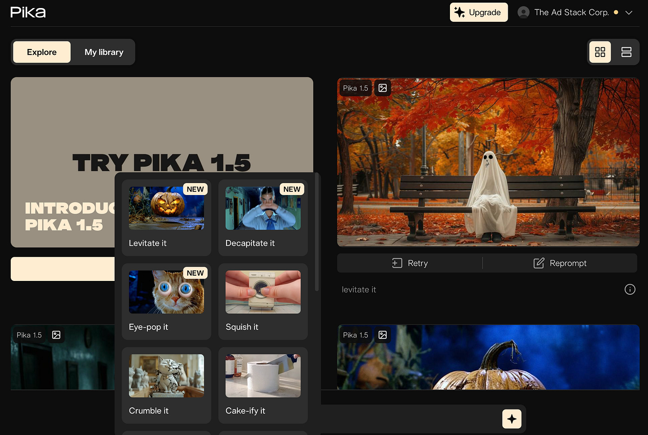Select the Decapitate it effect
648x435 pixels.
263,218
